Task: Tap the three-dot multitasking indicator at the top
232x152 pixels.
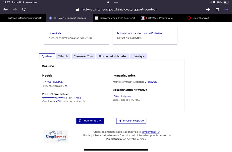Action: (116, 2)
